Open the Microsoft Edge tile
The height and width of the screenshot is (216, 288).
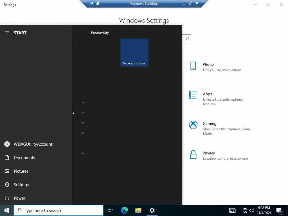(134, 53)
